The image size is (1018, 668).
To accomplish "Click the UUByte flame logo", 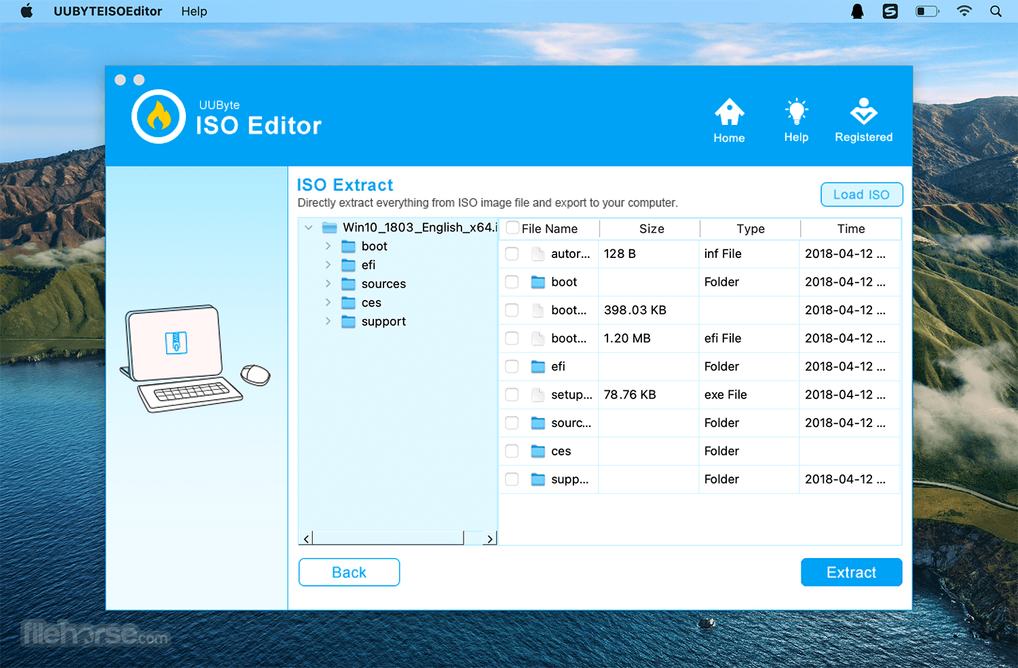I will point(159,116).
